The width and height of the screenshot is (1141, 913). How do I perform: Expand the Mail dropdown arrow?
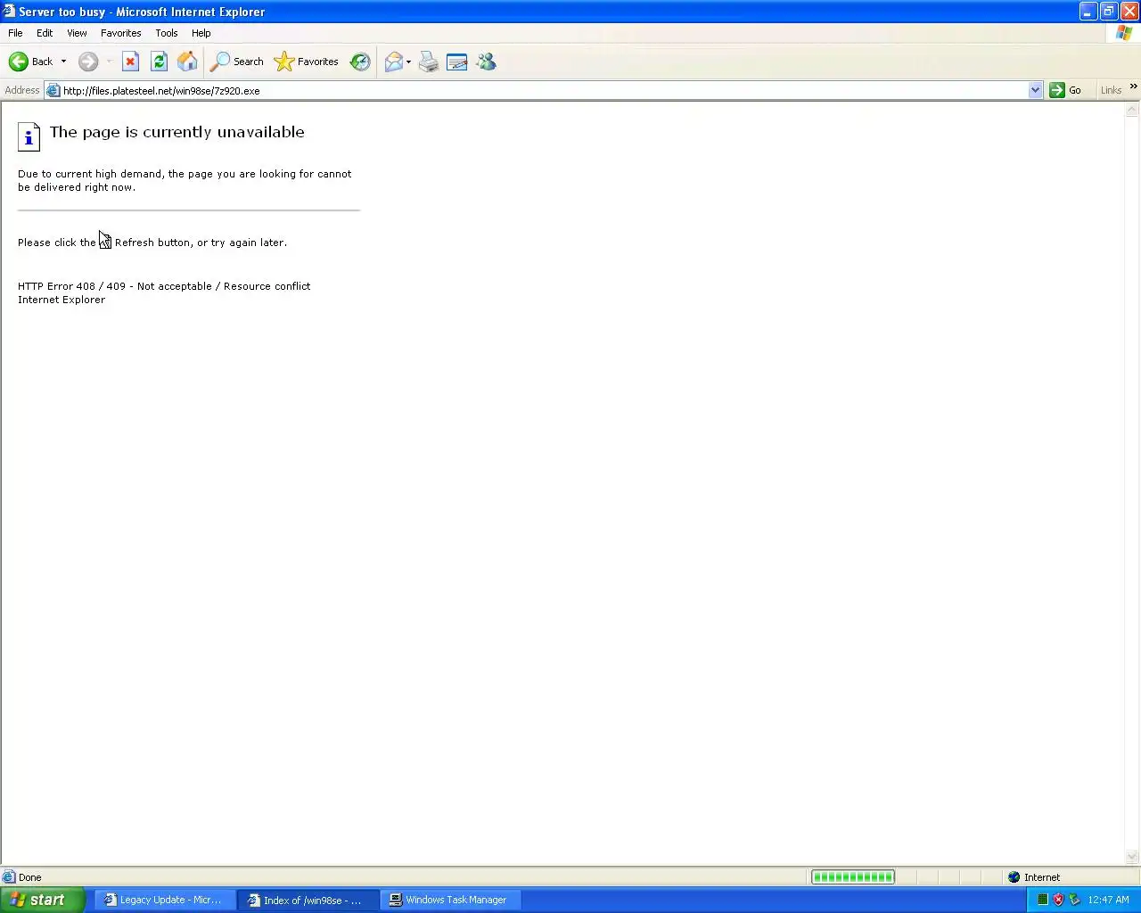(408, 62)
